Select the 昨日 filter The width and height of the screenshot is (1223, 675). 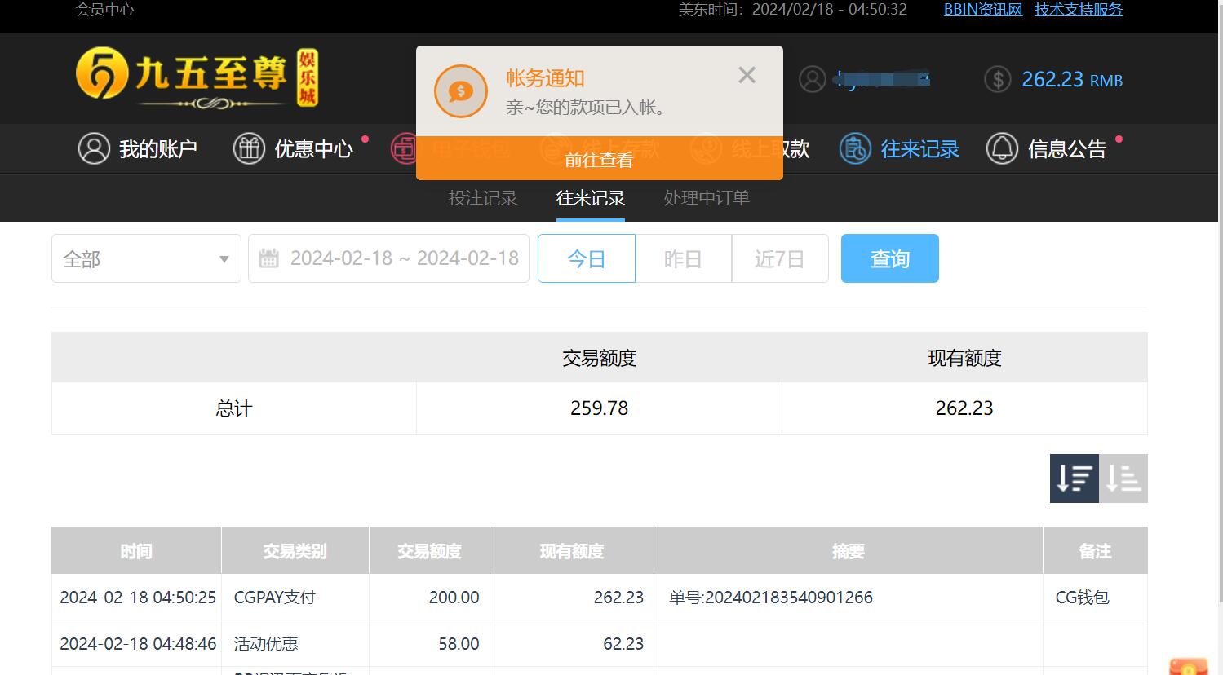point(684,258)
